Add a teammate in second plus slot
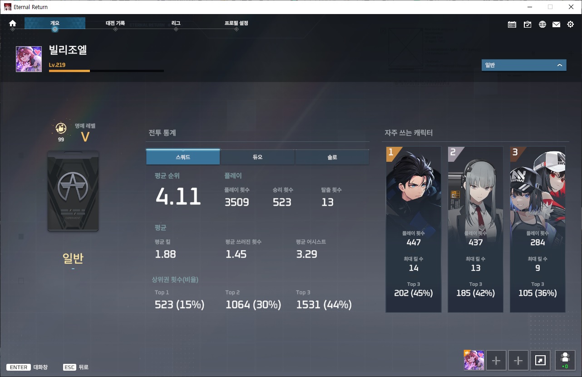Image resolution: width=582 pixels, height=377 pixels. click(x=518, y=361)
